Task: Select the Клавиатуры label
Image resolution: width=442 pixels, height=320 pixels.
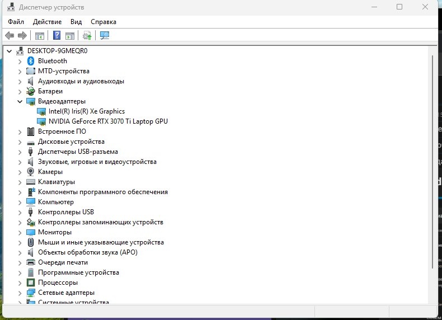Action: click(x=57, y=182)
